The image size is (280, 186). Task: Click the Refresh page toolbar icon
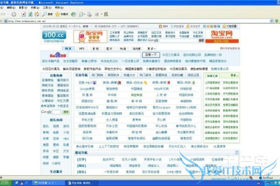pyautogui.click(x=30, y=14)
